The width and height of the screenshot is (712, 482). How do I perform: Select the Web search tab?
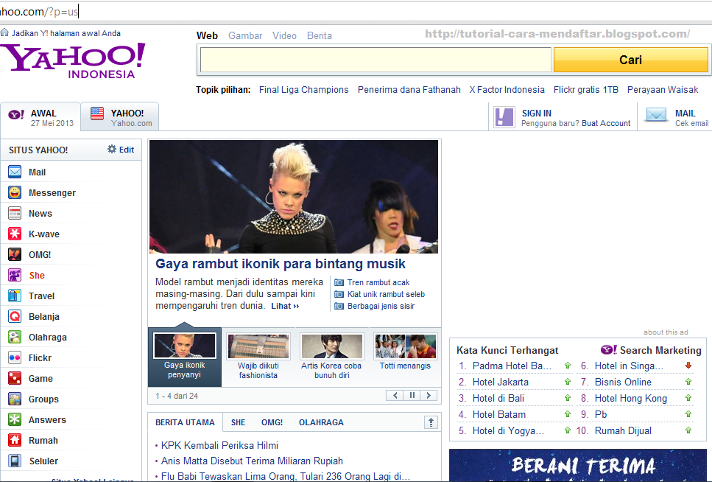coord(207,35)
